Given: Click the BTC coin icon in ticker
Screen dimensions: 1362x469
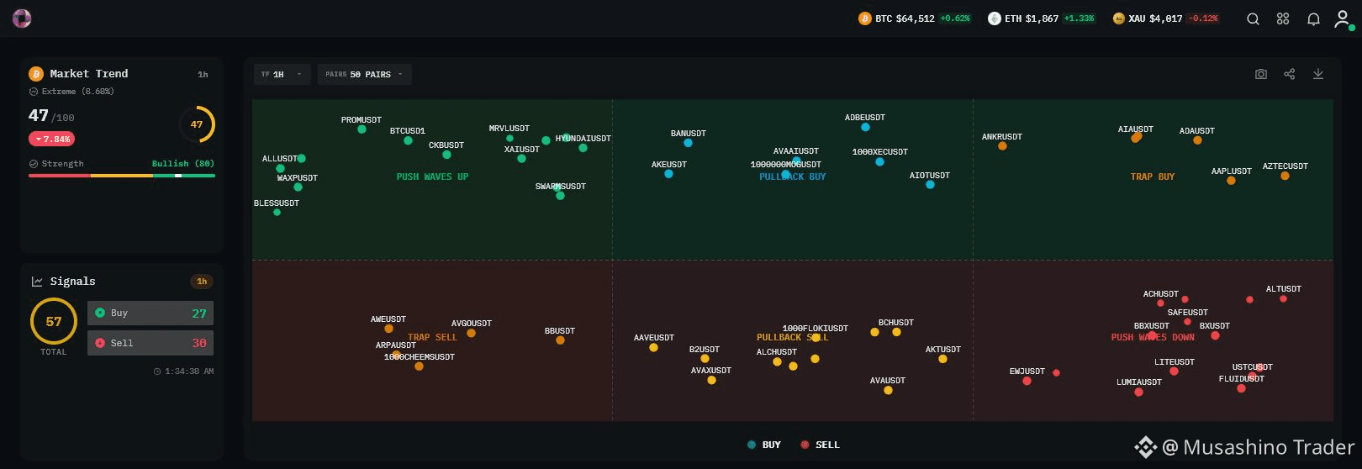Looking at the screenshot, I should point(864,18).
